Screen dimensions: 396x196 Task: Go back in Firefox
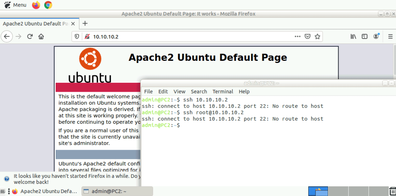[x=7, y=36]
